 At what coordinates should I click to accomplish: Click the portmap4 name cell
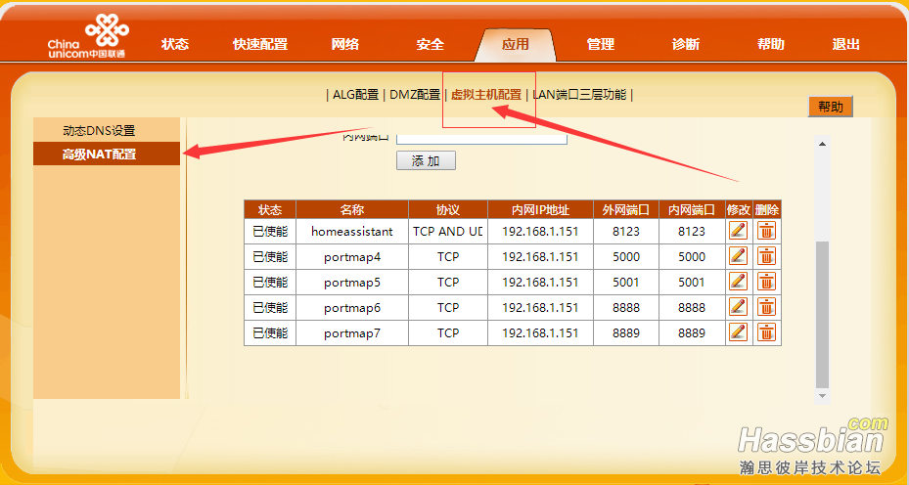[352, 257]
